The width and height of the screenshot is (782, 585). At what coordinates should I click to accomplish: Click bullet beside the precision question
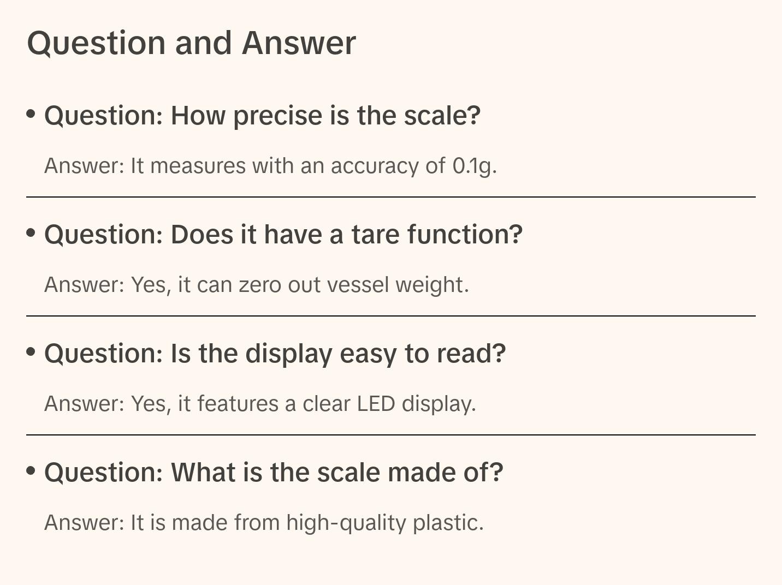pos(31,114)
